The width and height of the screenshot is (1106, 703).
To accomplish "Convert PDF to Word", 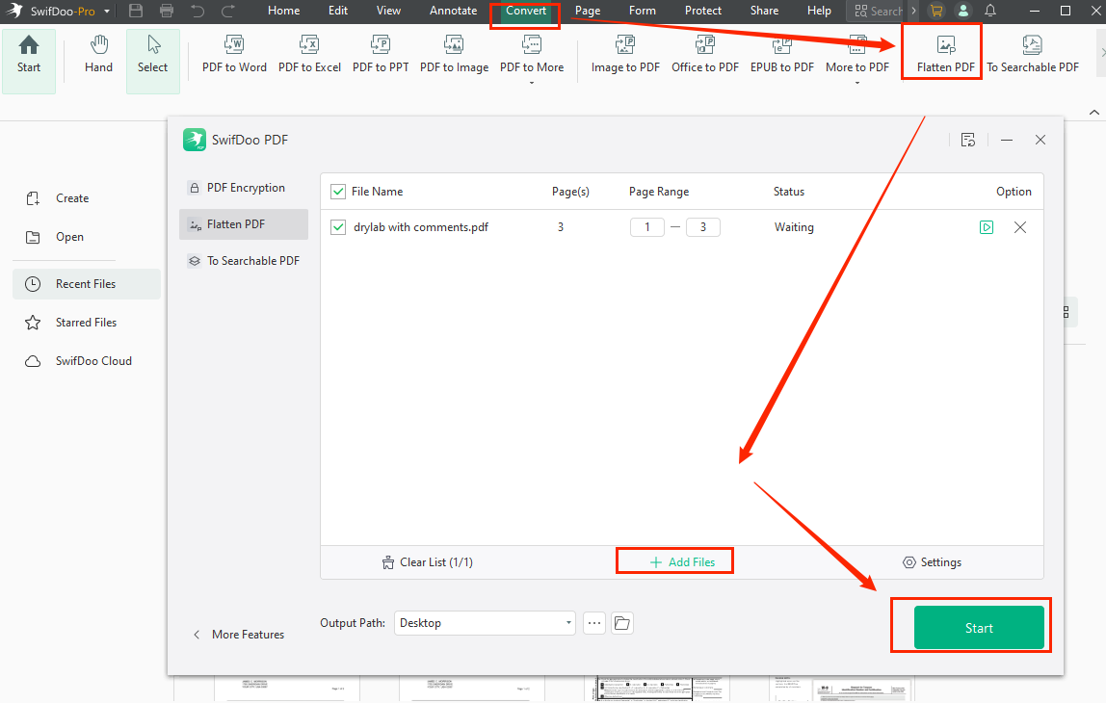I will point(234,55).
